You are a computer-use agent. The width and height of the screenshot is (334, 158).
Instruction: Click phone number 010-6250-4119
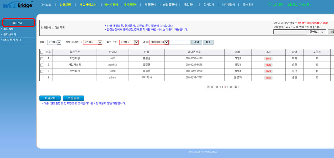(x=194, y=59)
